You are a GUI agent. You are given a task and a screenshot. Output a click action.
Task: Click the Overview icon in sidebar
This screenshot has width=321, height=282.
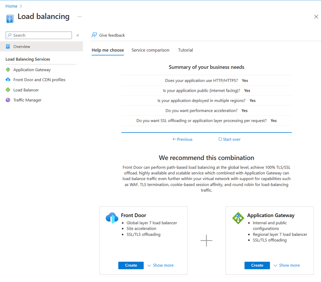coord(8,47)
